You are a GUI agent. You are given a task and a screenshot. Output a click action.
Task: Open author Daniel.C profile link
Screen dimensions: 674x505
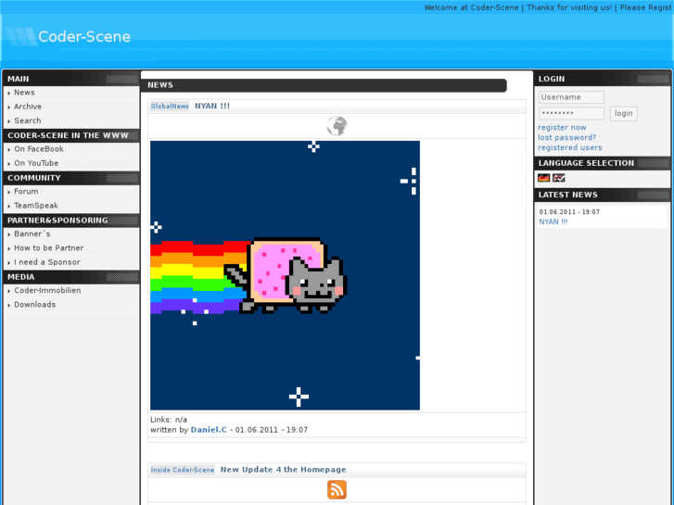point(209,430)
